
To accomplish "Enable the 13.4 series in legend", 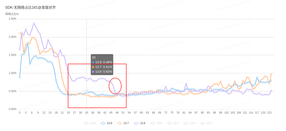I will (173, 123).
